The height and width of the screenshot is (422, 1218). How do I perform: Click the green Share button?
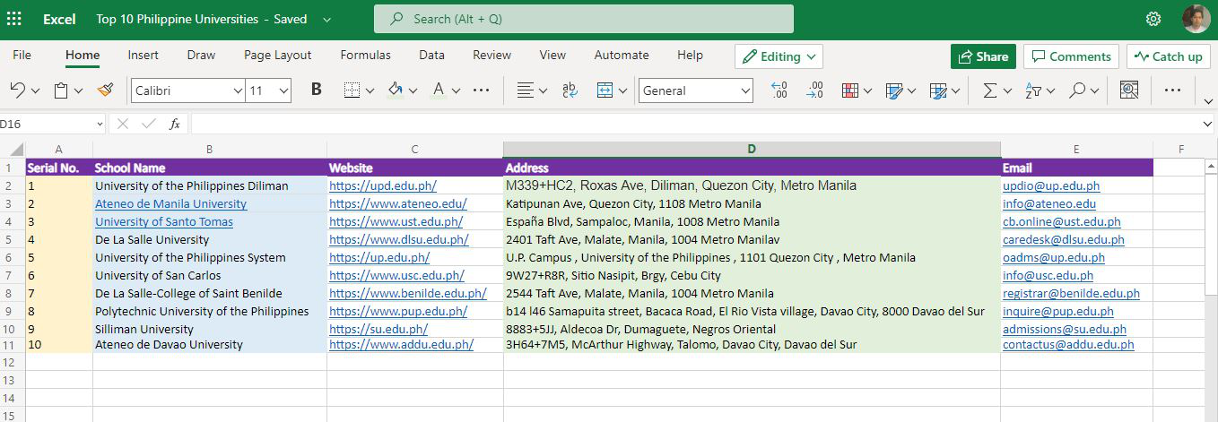click(x=983, y=56)
